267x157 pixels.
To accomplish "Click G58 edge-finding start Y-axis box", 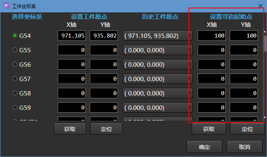I will [x=244, y=93].
